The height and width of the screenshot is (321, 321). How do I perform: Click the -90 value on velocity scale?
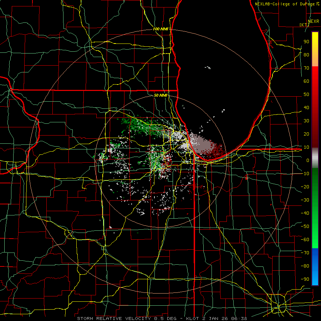coord(305,279)
